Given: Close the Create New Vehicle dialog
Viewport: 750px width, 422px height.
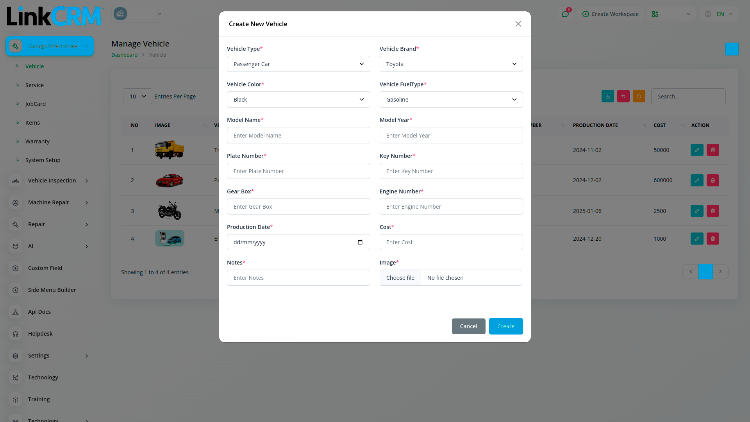Looking at the screenshot, I should (518, 24).
